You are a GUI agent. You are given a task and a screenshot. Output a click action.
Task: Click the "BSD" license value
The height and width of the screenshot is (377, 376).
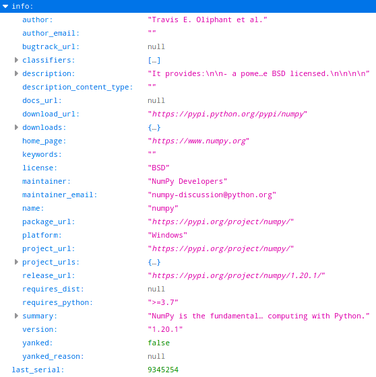tap(158, 168)
